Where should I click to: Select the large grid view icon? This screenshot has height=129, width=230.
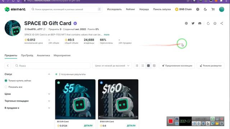148,66
